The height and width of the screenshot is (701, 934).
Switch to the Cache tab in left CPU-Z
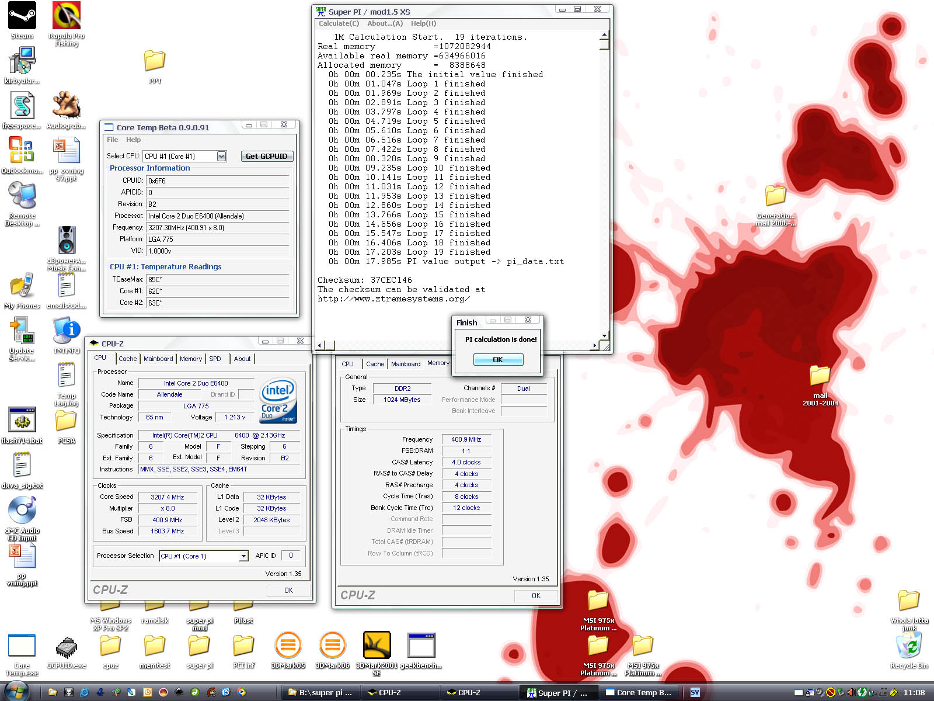[x=127, y=359]
